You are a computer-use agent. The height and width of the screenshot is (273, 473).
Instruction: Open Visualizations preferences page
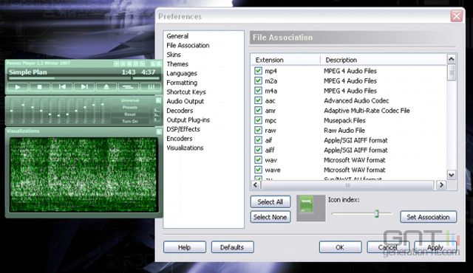tap(185, 148)
